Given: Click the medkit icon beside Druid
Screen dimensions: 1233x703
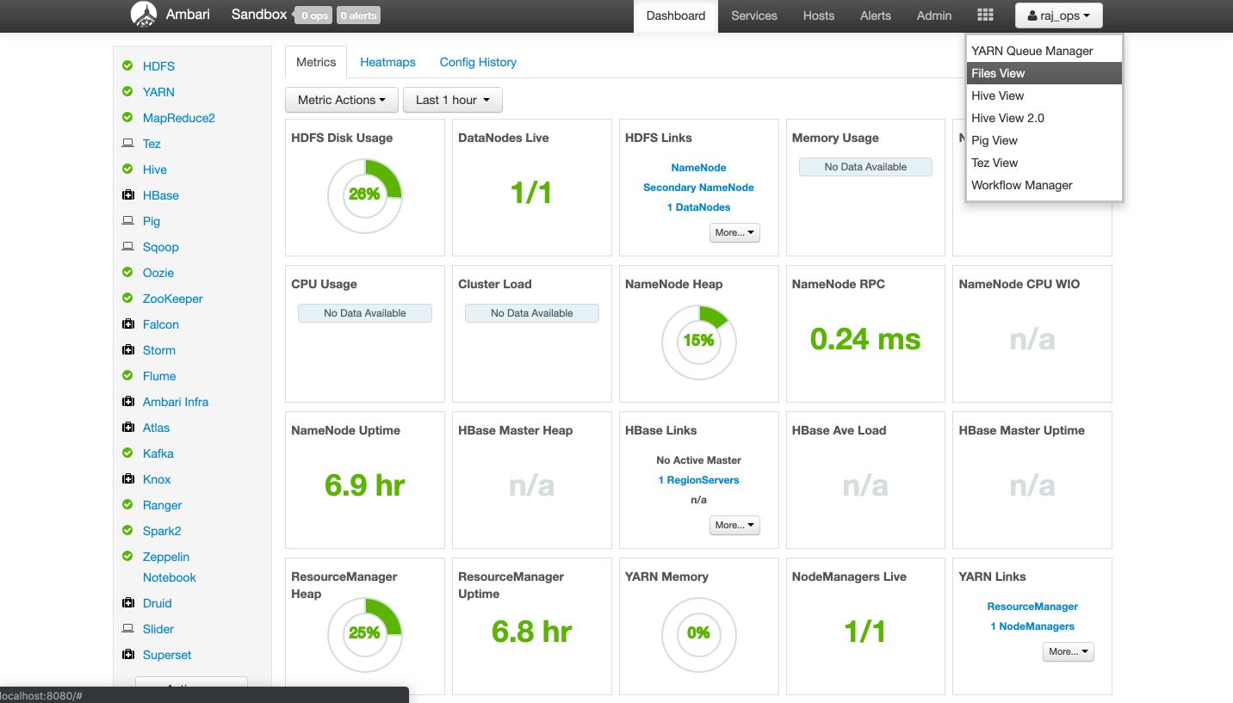Looking at the screenshot, I should [x=128, y=602].
